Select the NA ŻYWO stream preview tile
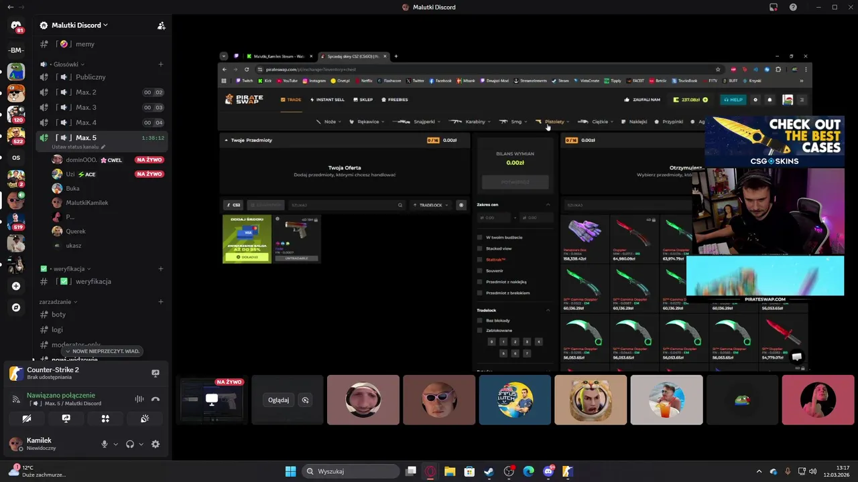Viewport: 858px width, 482px height. [211, 400]
